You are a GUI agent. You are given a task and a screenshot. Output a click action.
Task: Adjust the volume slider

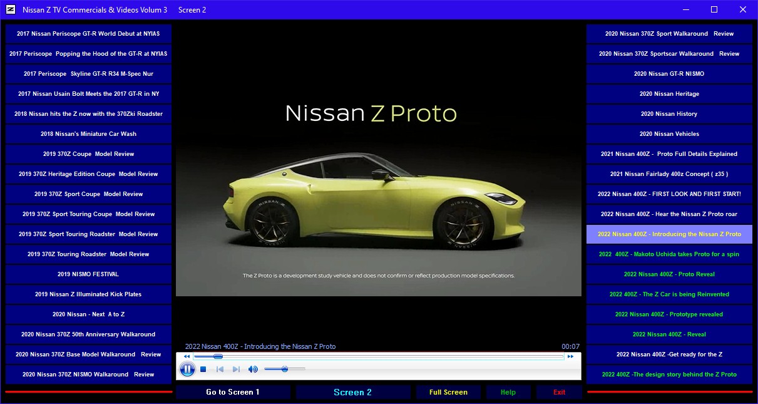[285, 370]
